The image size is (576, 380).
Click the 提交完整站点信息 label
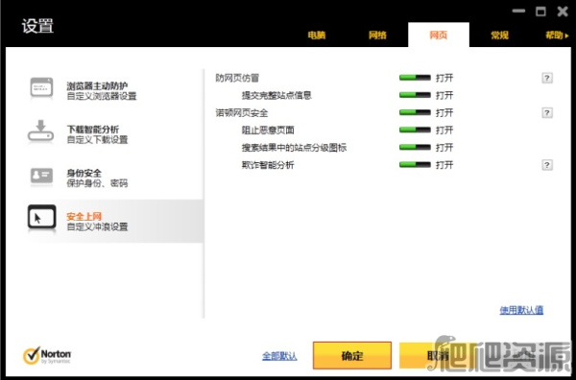[276, 95]
